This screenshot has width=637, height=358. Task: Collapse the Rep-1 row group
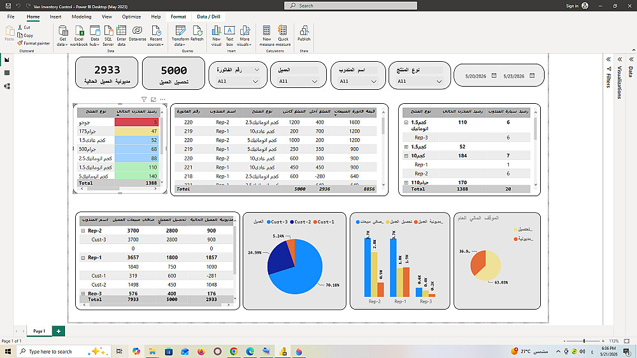tap(83, 257)
